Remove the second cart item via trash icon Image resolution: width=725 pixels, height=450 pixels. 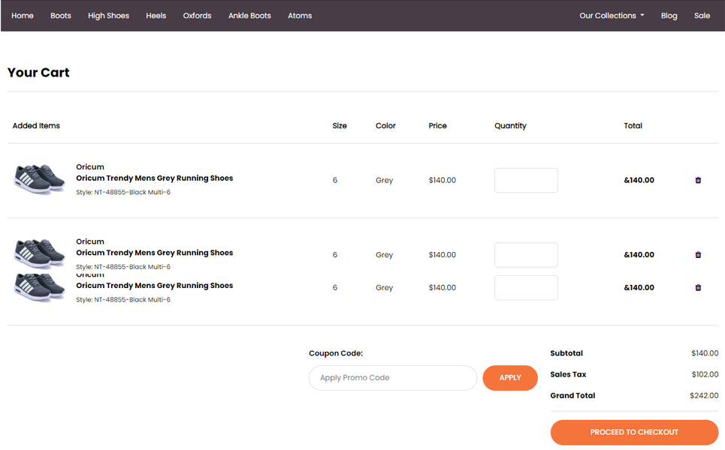pyautogui.click(x=698, y=255)
